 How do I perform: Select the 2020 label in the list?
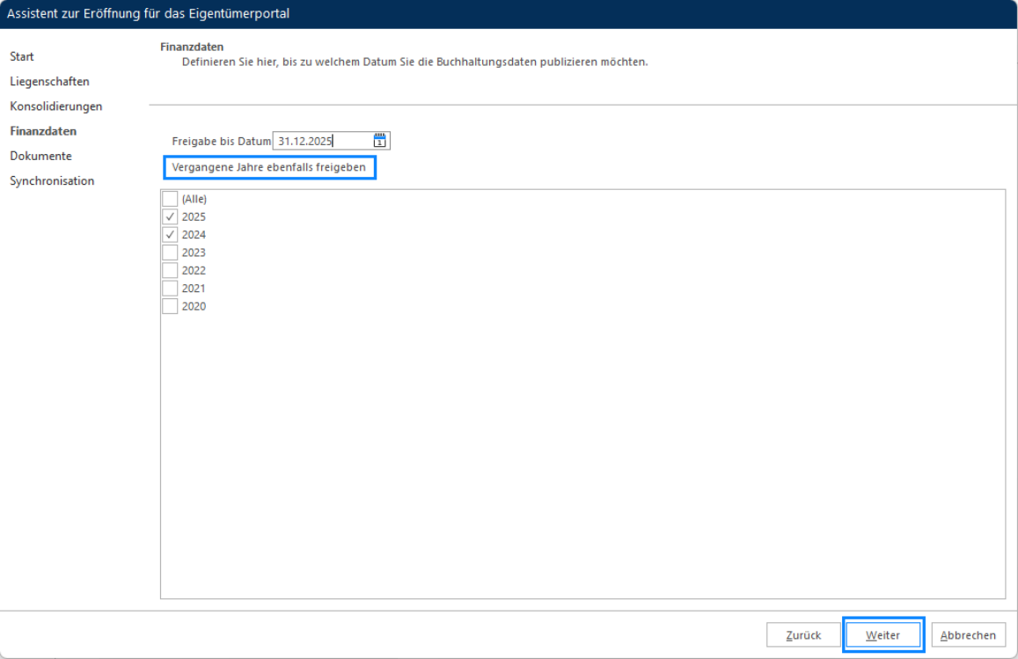[194, 306]
